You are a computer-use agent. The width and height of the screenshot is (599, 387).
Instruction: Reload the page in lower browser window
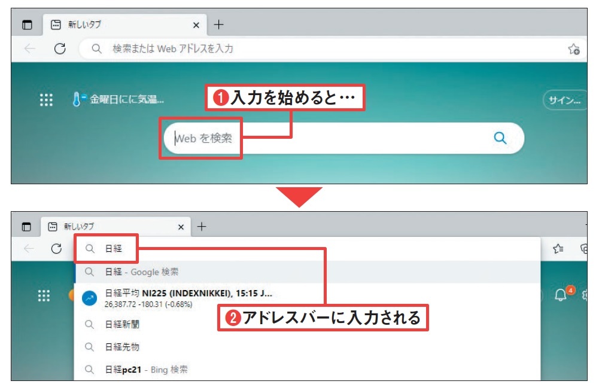tap(56, 249)
